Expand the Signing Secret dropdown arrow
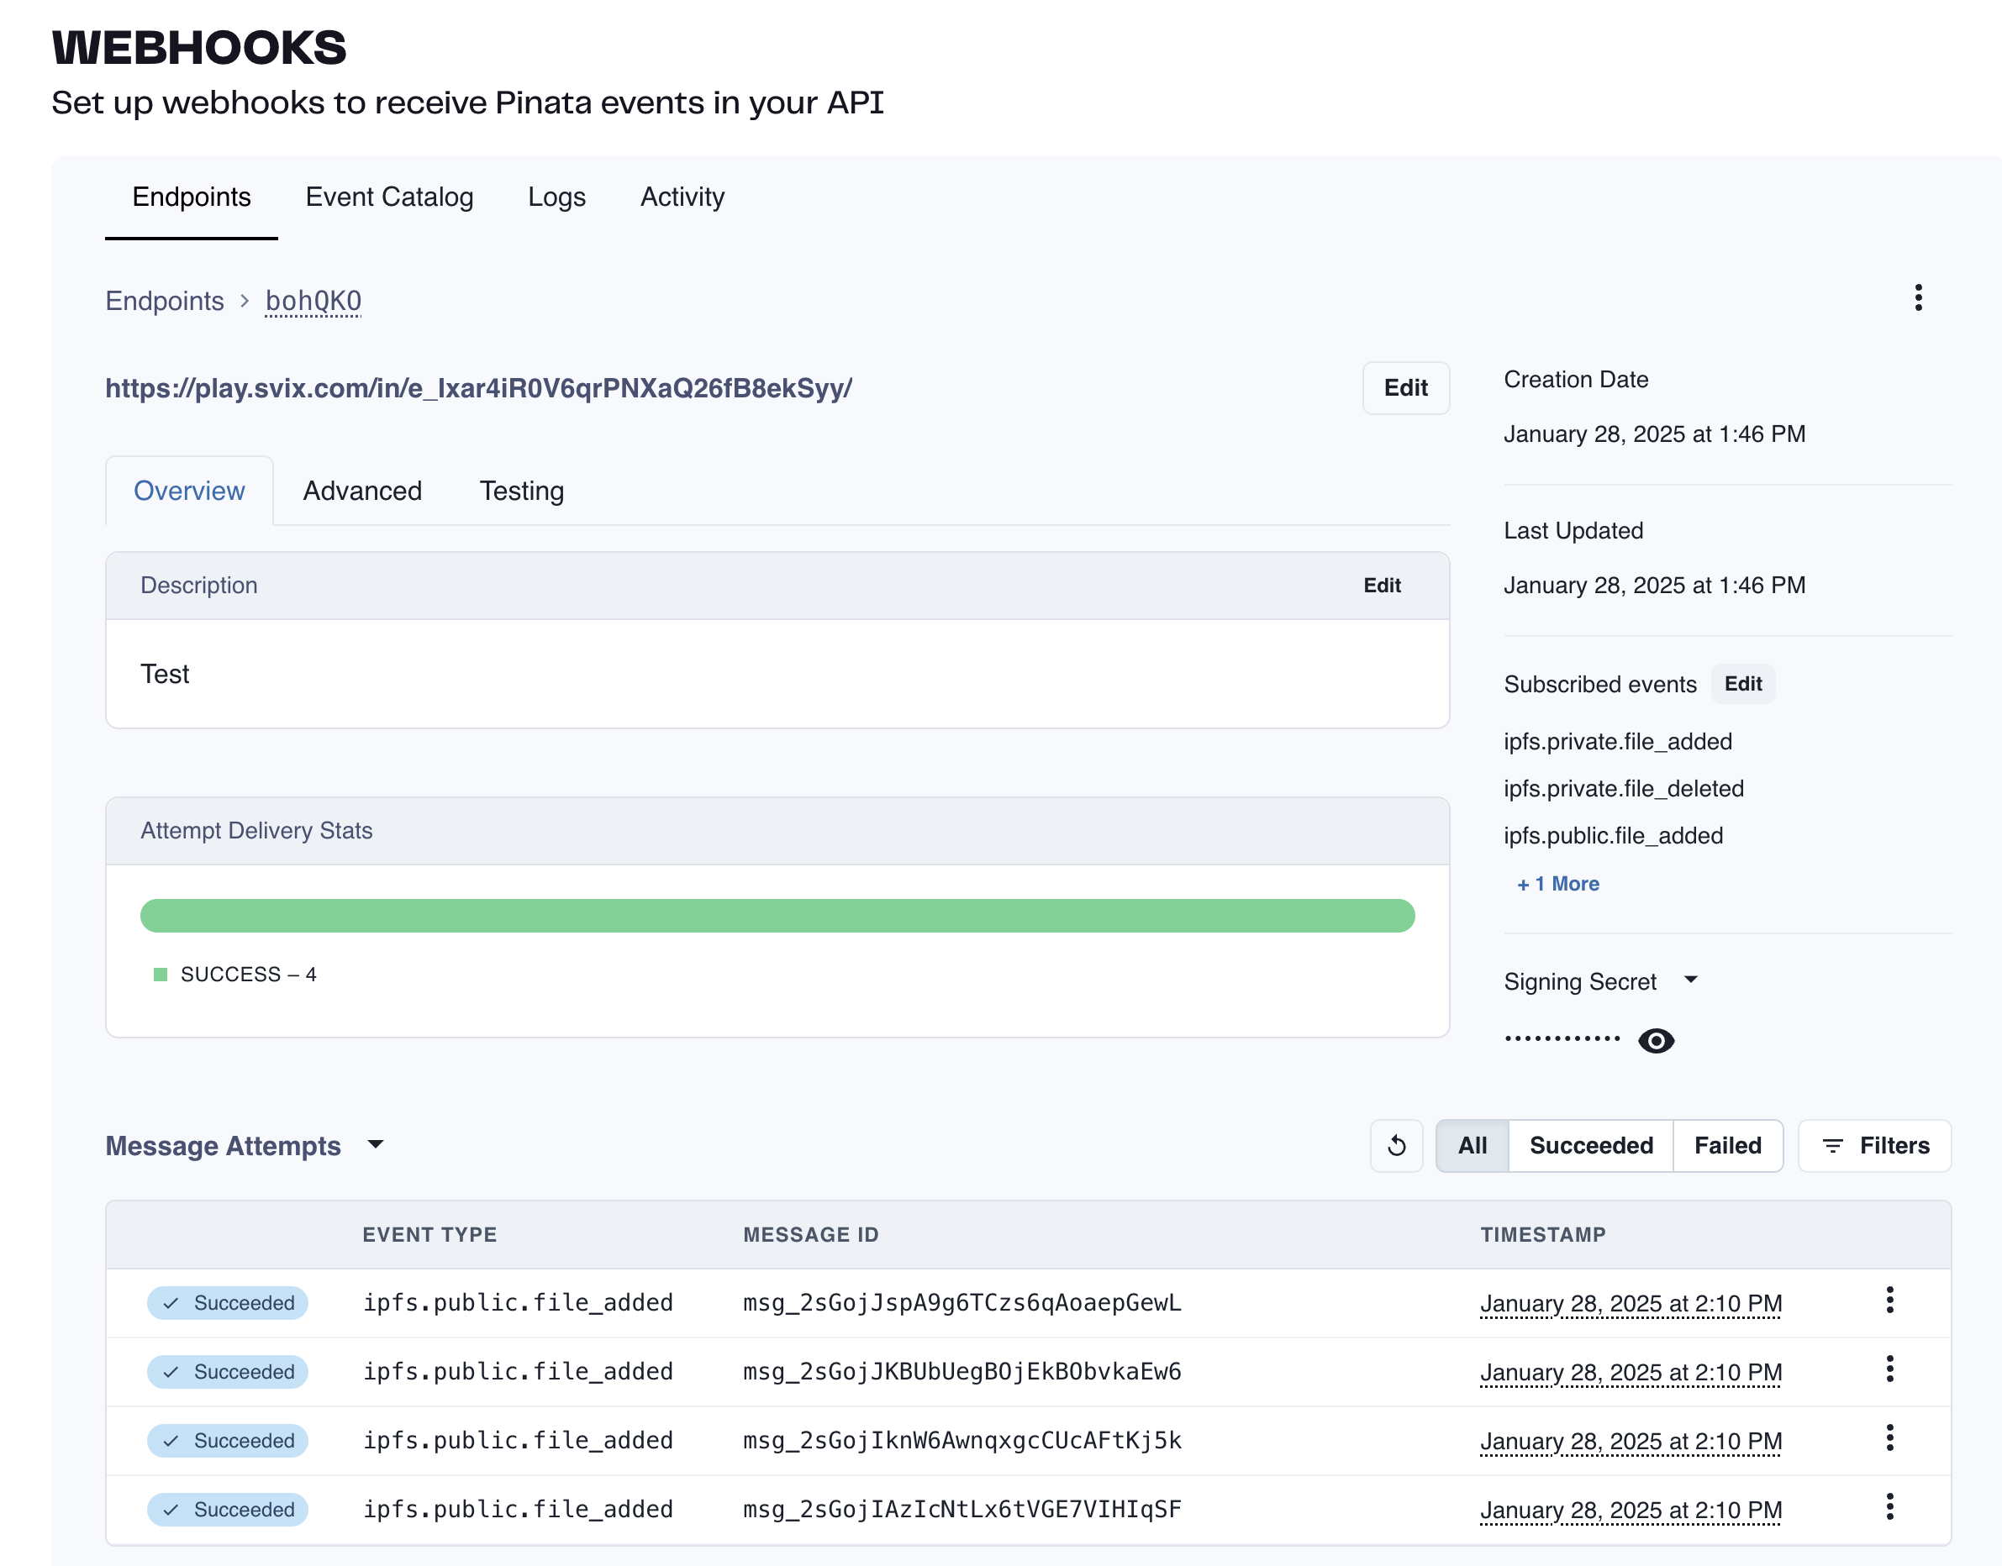The height and width of the screenshot is (1566, 2002). pos(1691,980)
